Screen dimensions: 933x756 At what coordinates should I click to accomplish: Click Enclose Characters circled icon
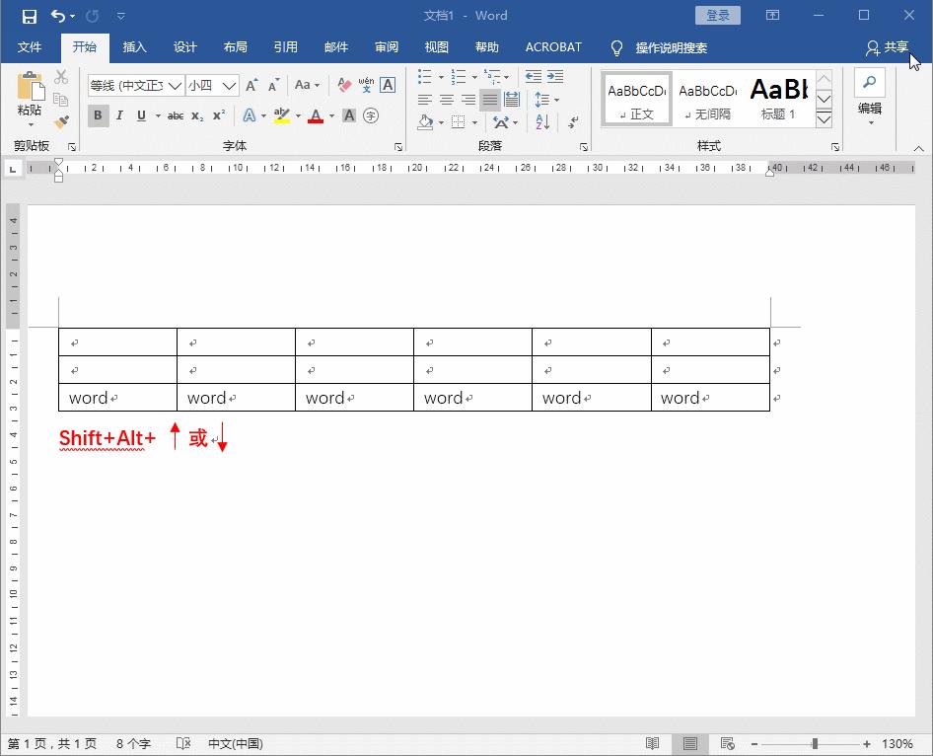371,115
